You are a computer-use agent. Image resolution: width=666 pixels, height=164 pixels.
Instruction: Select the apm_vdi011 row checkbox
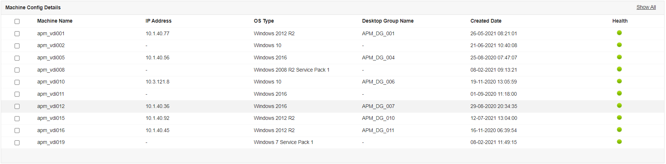tap(17, 94)
